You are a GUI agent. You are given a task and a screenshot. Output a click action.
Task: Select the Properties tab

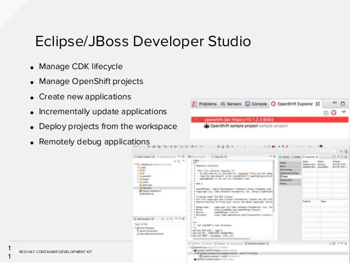pos(311,157)
